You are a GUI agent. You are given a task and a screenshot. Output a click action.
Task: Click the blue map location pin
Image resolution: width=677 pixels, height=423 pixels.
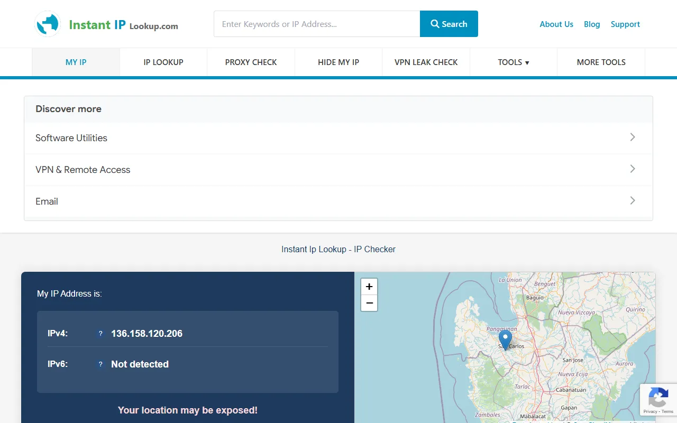click(x=505, y=339)
